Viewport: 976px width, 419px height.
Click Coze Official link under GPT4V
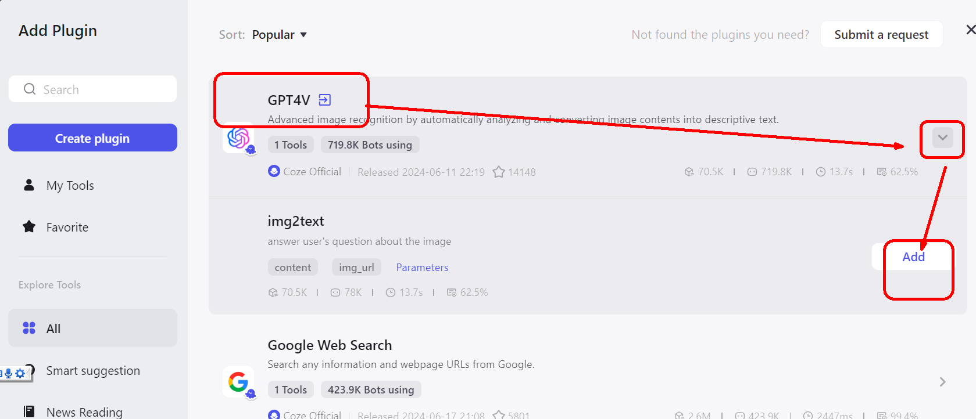[312, 172]
